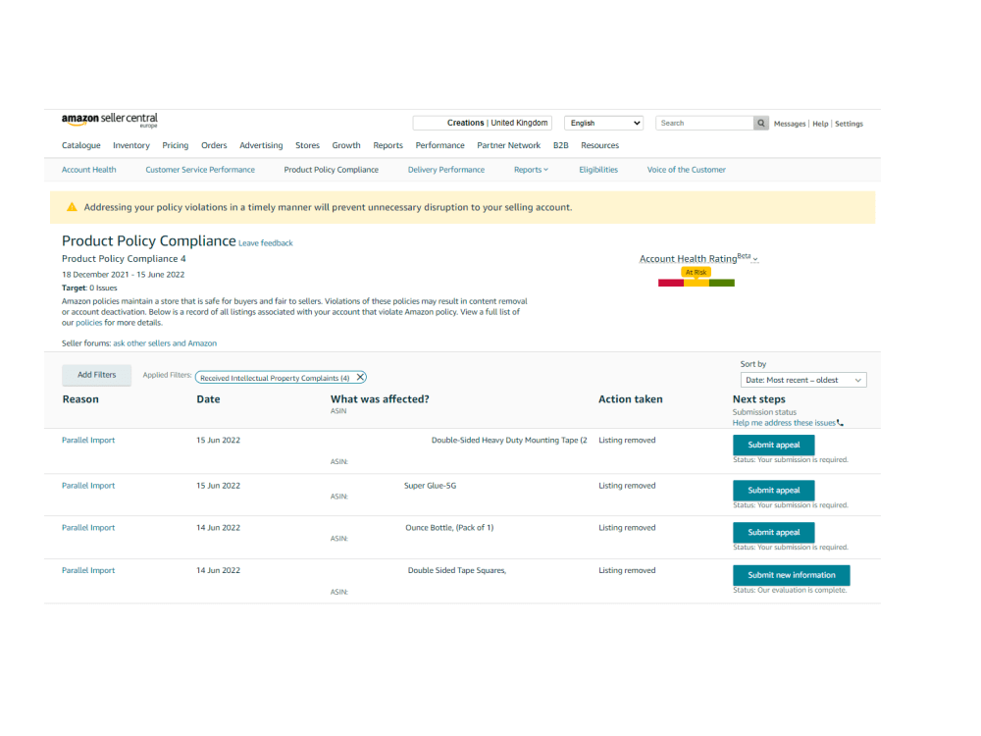Submit appeal for Double-Sided Mounting Tape listing
This screenshot has width=981, height=736.
[774, 445]
